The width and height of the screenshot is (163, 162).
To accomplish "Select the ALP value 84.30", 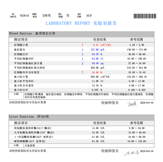I will coord(95,141).
